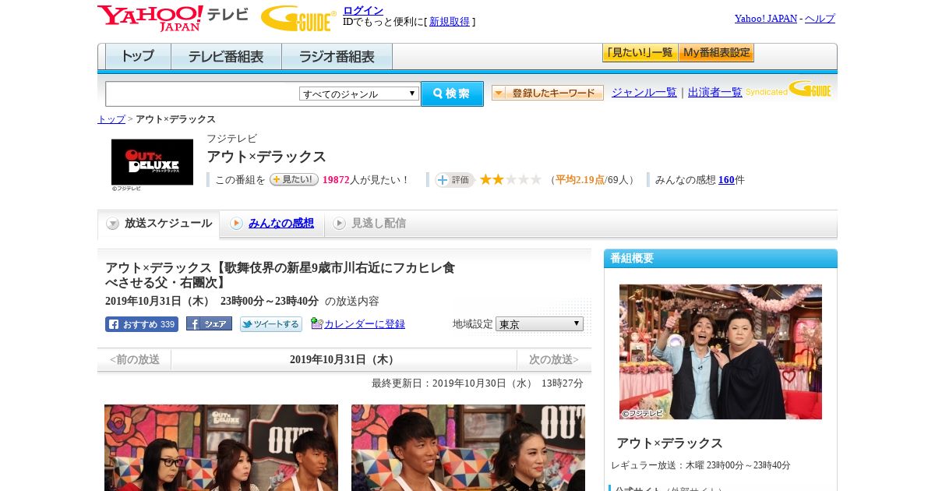Click the ヘルプ link
Viewport: 935px width, 491px height.
click(x=820, y=19)
